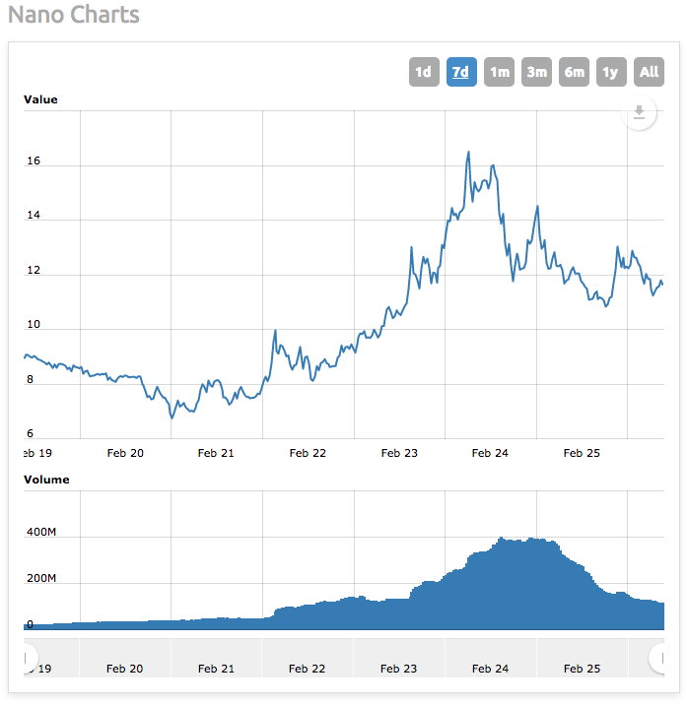Image resolution: width=689 pixels, height=706 pixels.
Task: Click the chart download icon
Action: pyautogui.click(x=639, y=113)
